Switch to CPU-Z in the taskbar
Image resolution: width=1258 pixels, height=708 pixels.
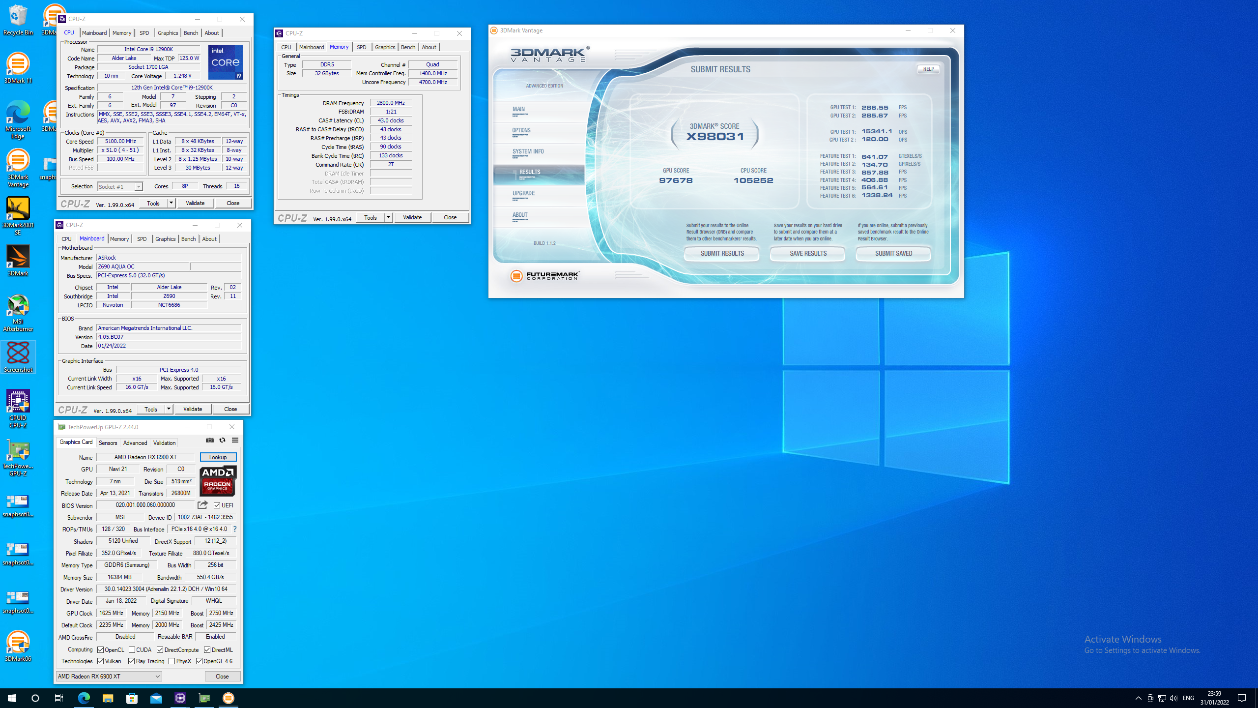(x=180, y=698)
